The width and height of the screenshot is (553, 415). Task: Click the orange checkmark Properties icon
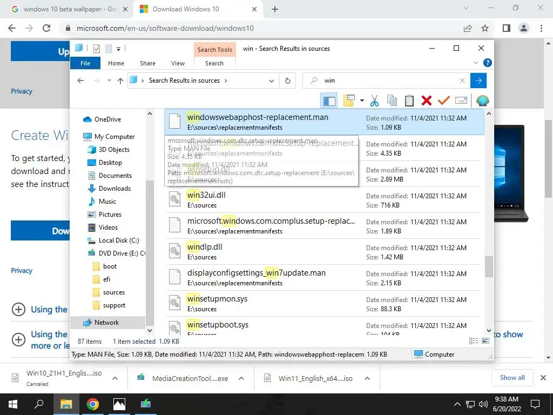pos(444,101)
